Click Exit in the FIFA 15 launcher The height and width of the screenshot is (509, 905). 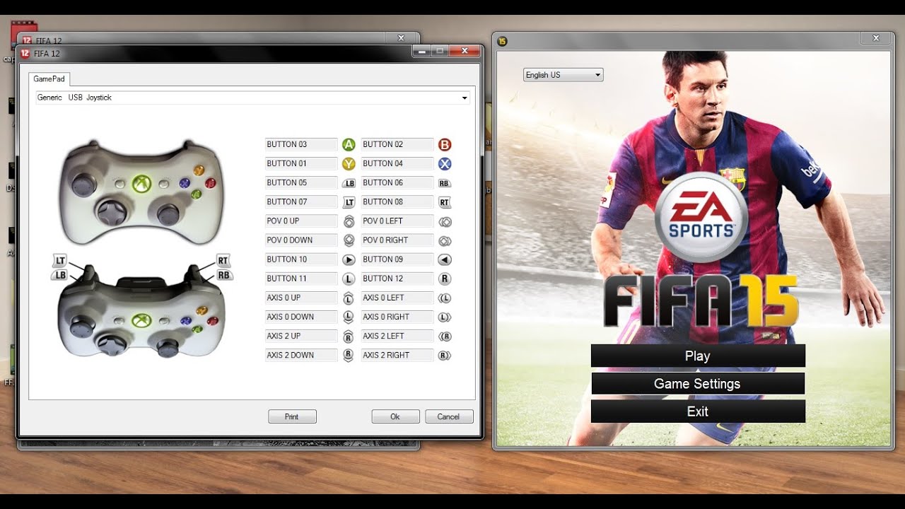tap(698, 411)
